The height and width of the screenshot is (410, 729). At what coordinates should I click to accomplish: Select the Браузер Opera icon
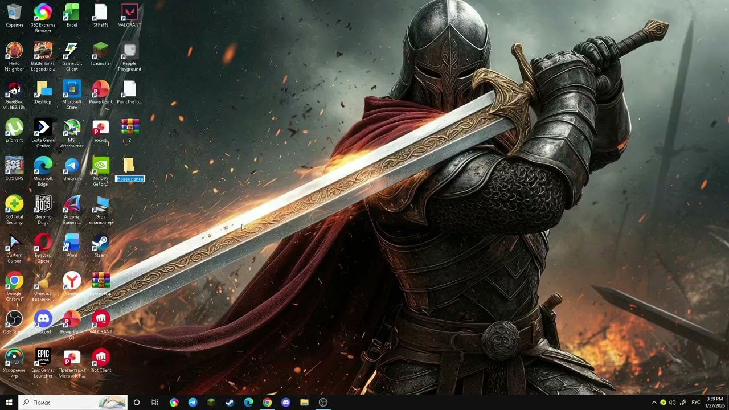coord(43,242)
